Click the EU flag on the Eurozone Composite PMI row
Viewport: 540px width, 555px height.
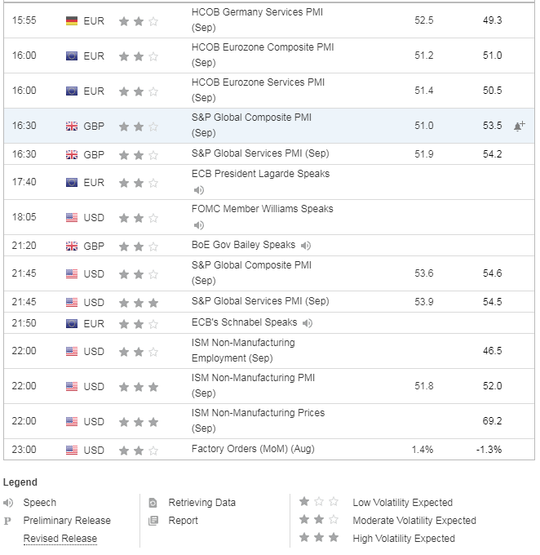[x=72, y=56]
